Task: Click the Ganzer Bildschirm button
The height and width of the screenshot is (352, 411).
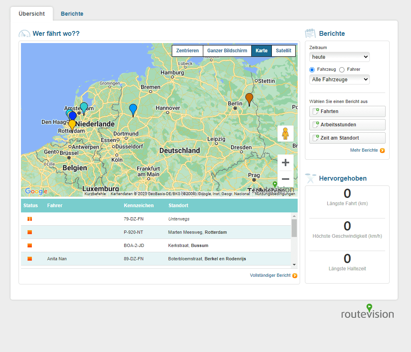Action: 227,50
